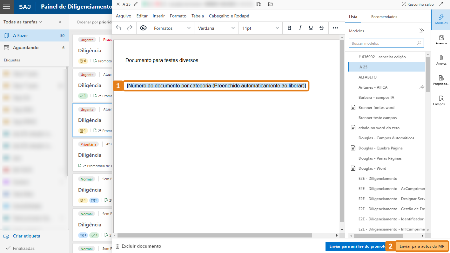Toggle the document preview eye icon

[x=143, y=28]
